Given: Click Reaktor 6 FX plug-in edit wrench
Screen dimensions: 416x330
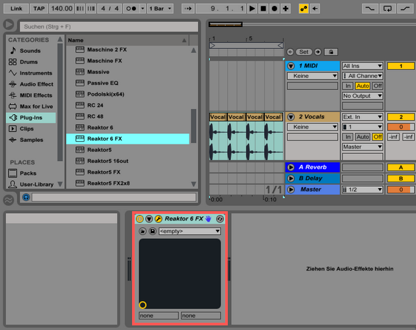Looking at the screenshot, I should (x=158, y=219).
